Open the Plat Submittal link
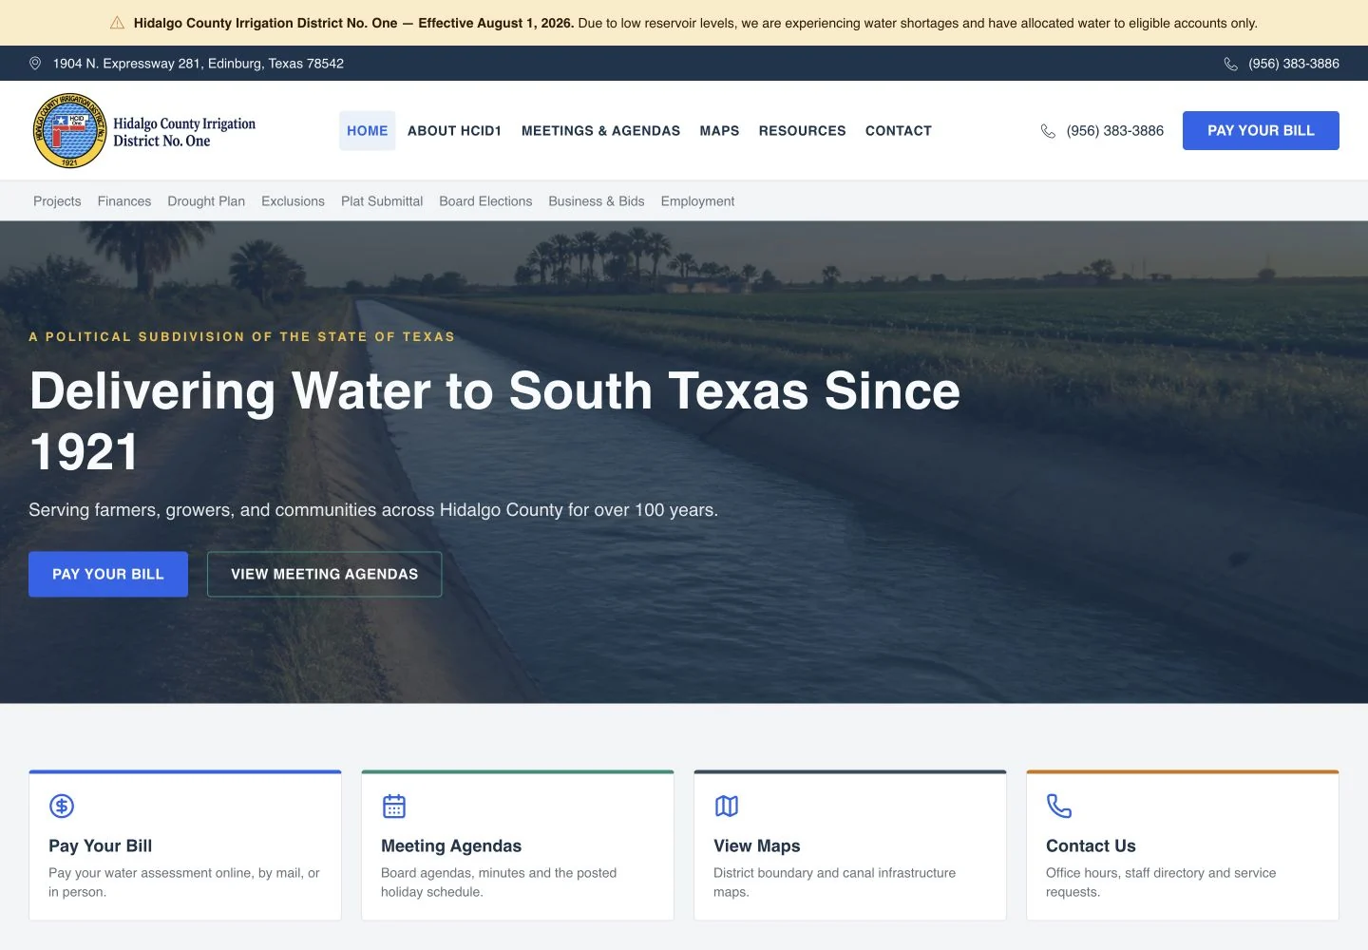 point(382,201)
